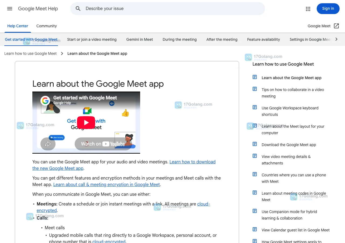The width and height of the screenshot is (345, 243).
Task: Open the hamburger main menu
Action: coord(10,9)
